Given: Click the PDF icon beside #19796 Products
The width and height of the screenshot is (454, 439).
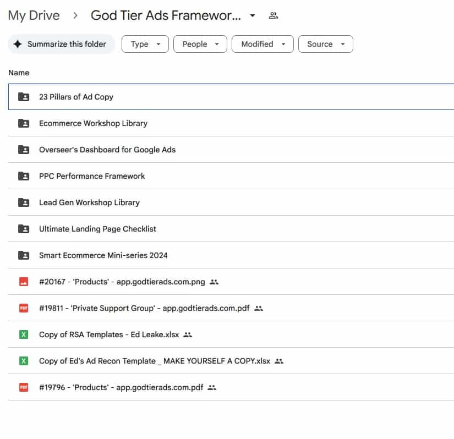Looking at the screenshot, I should [23, 387].
